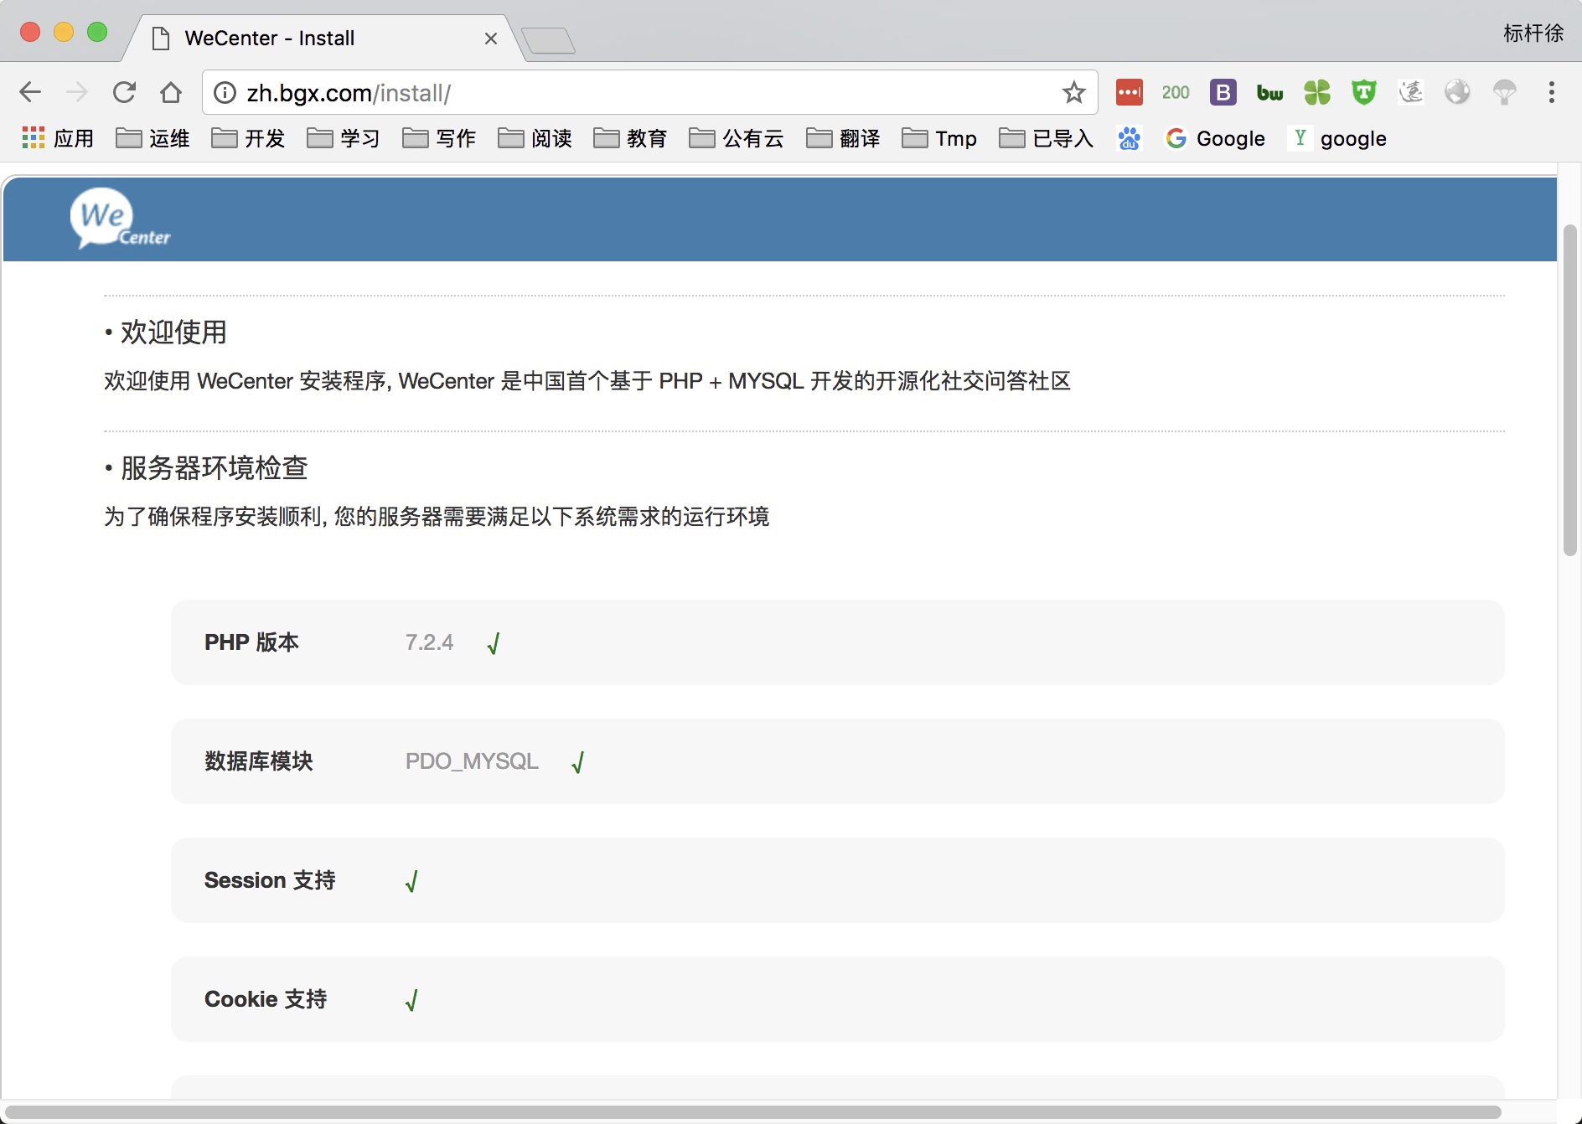Open Chrome three-dot menu
Viewport: 1582px width, 1124px height.
(1552, 92)
